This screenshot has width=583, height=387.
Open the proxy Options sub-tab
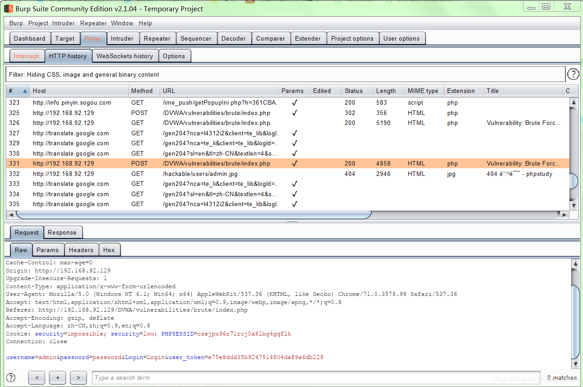(x=174, y=56)
